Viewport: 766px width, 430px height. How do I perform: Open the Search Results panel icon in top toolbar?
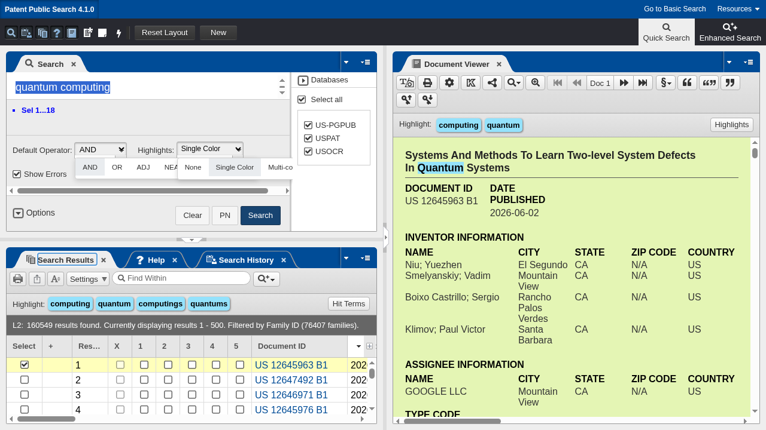tap(42, 33)
